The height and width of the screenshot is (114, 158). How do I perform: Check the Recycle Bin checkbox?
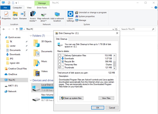(60, 61)
